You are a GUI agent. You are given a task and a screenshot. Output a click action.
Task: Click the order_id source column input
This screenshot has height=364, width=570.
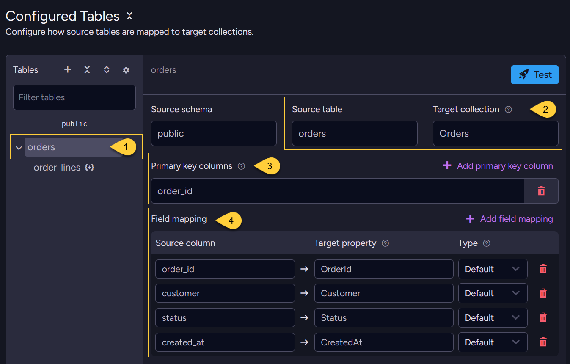point(225,269)
